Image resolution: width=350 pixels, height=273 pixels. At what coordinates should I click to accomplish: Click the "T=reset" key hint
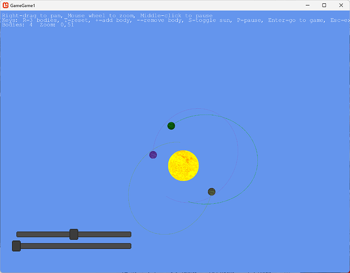tap(77, 20)
